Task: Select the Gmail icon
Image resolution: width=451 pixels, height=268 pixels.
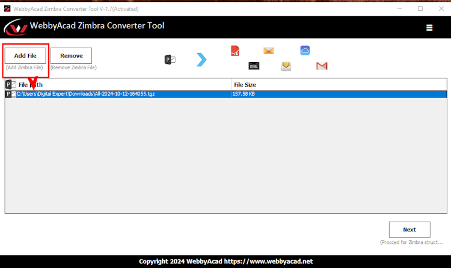Action: click(x=322, y=66)
